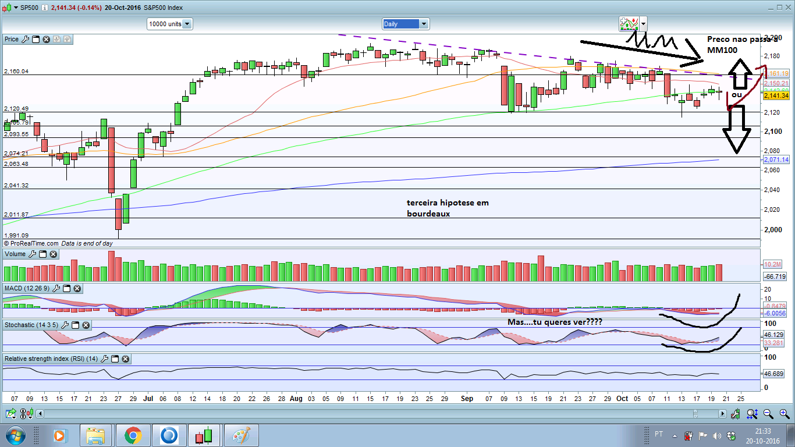Viewport: 795px width, 447px height.
Task: Click the 2,011.87 horizontal line label
Action: click(16, 215)
